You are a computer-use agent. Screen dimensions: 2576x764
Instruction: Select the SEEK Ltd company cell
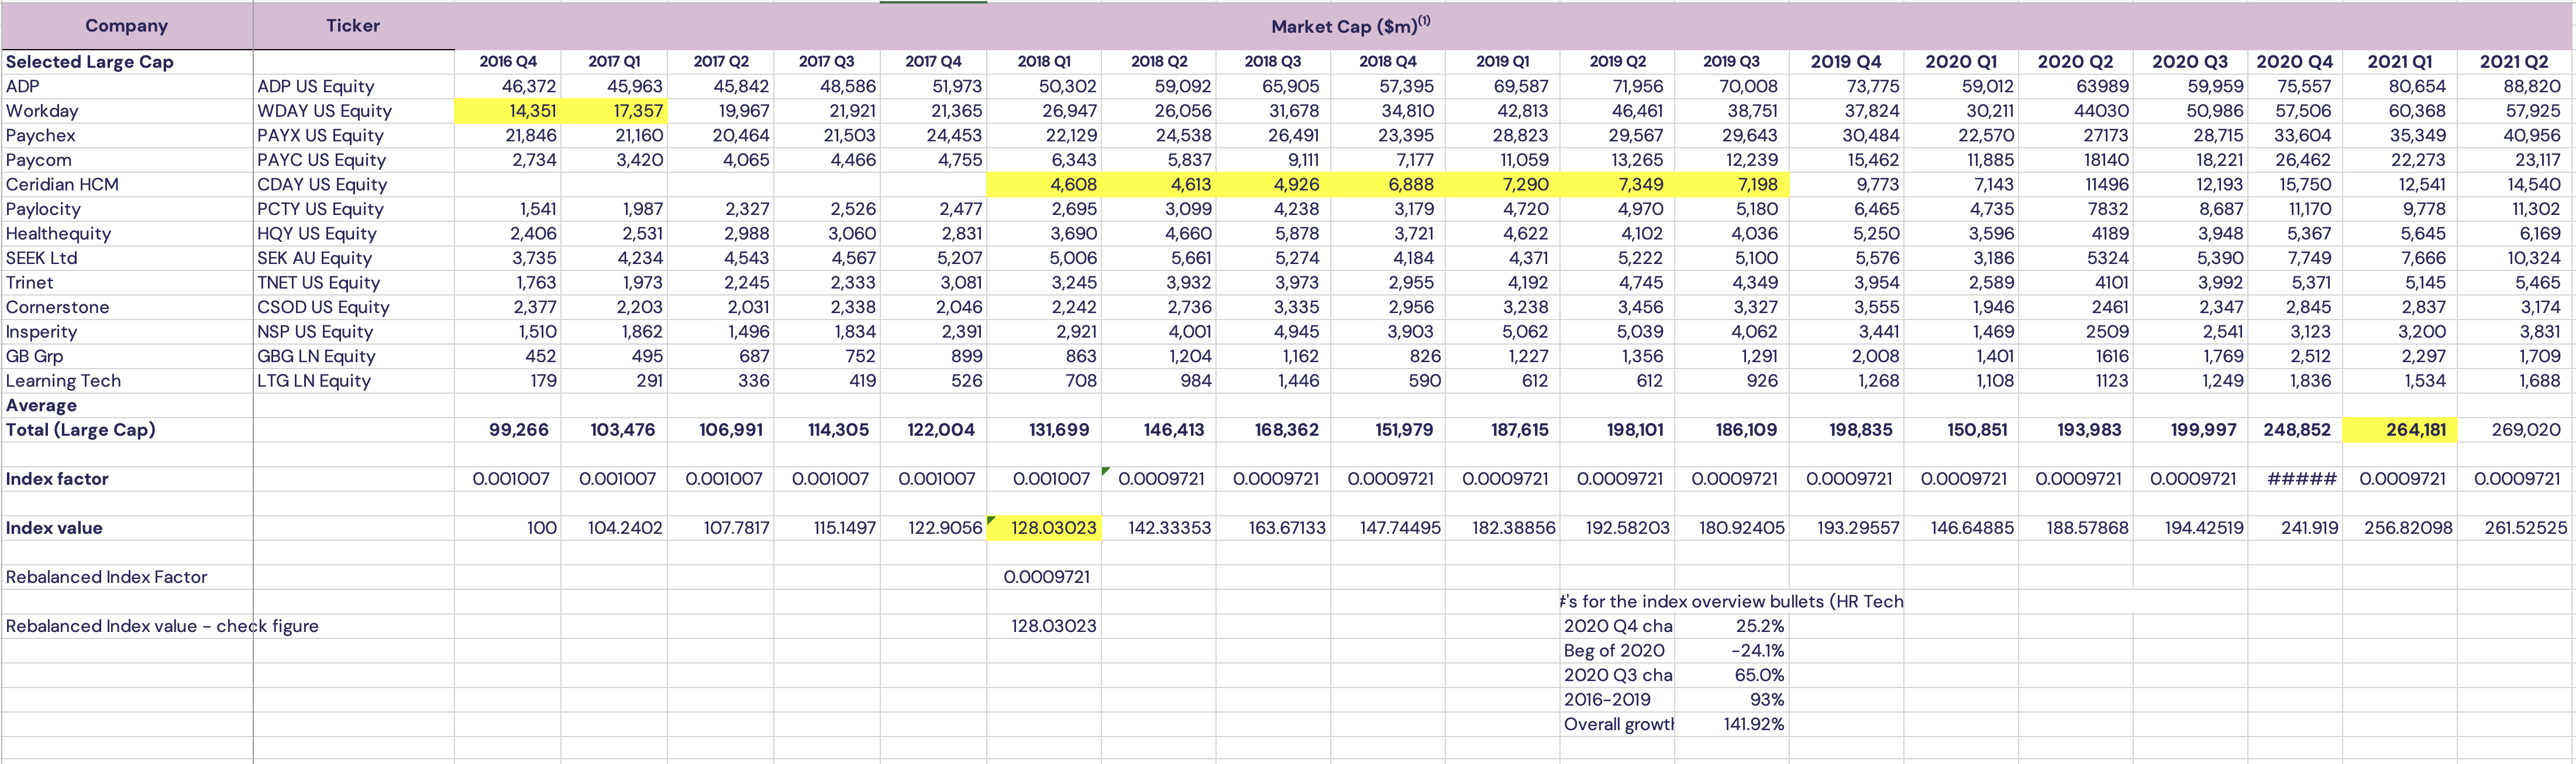(x=127, y=258)
